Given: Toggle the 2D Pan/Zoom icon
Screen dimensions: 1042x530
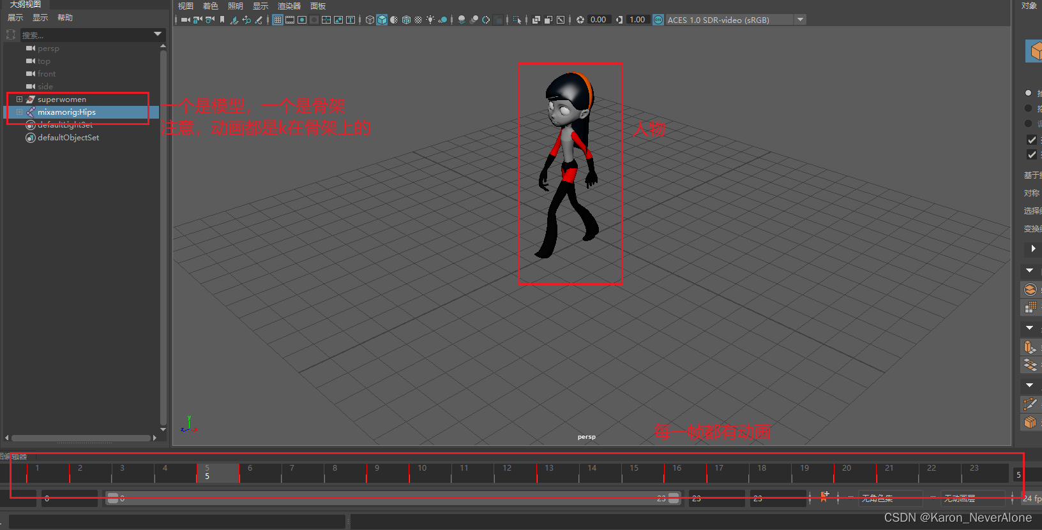Looking at the screenshot, I should pyautogui.click(x=246, y=20).
